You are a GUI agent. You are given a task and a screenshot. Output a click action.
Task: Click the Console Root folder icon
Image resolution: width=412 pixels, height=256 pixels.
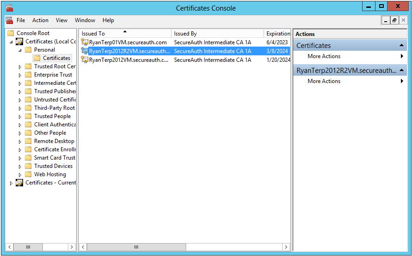(11, 33)
